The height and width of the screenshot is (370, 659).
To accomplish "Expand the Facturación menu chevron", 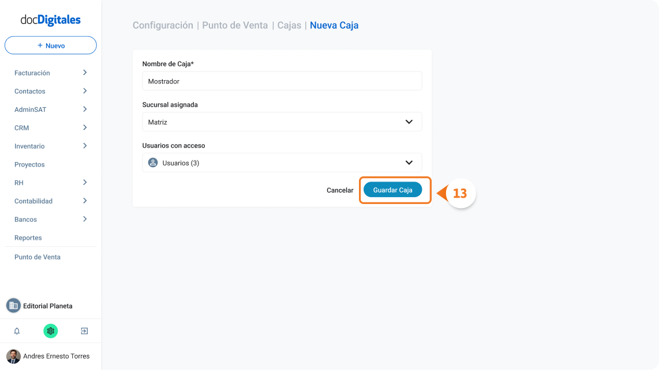I will (85, 73).
